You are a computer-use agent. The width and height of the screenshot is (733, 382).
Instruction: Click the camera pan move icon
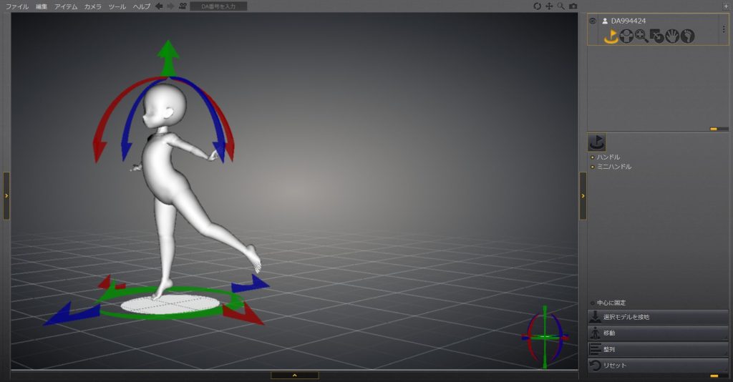pos(550,6)
